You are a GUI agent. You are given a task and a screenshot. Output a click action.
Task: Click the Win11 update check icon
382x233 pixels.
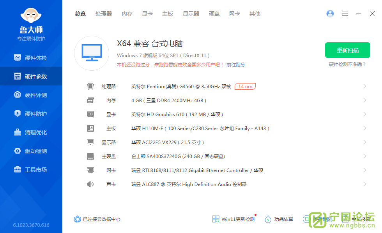[216, 219]
